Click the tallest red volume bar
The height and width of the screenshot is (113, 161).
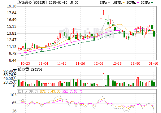point(103,80)
